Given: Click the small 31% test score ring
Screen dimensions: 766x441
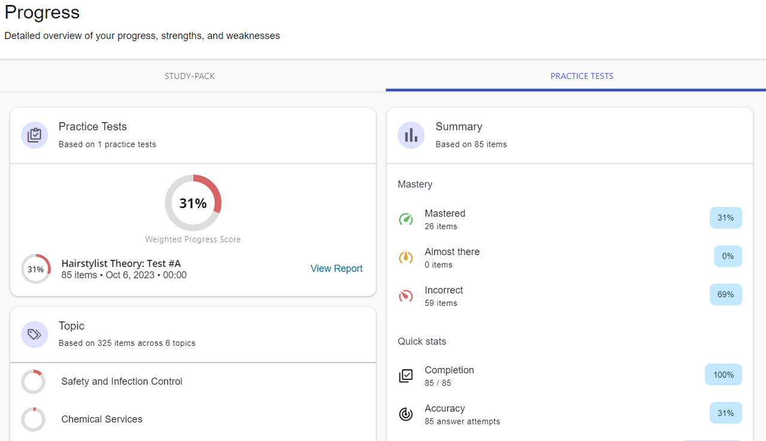Looking at the screenshot, I should [x=36, y=269].
